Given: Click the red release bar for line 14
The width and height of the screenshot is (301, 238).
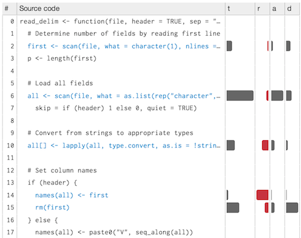Looking at the screenshot, I should click(x=262, y=195).
